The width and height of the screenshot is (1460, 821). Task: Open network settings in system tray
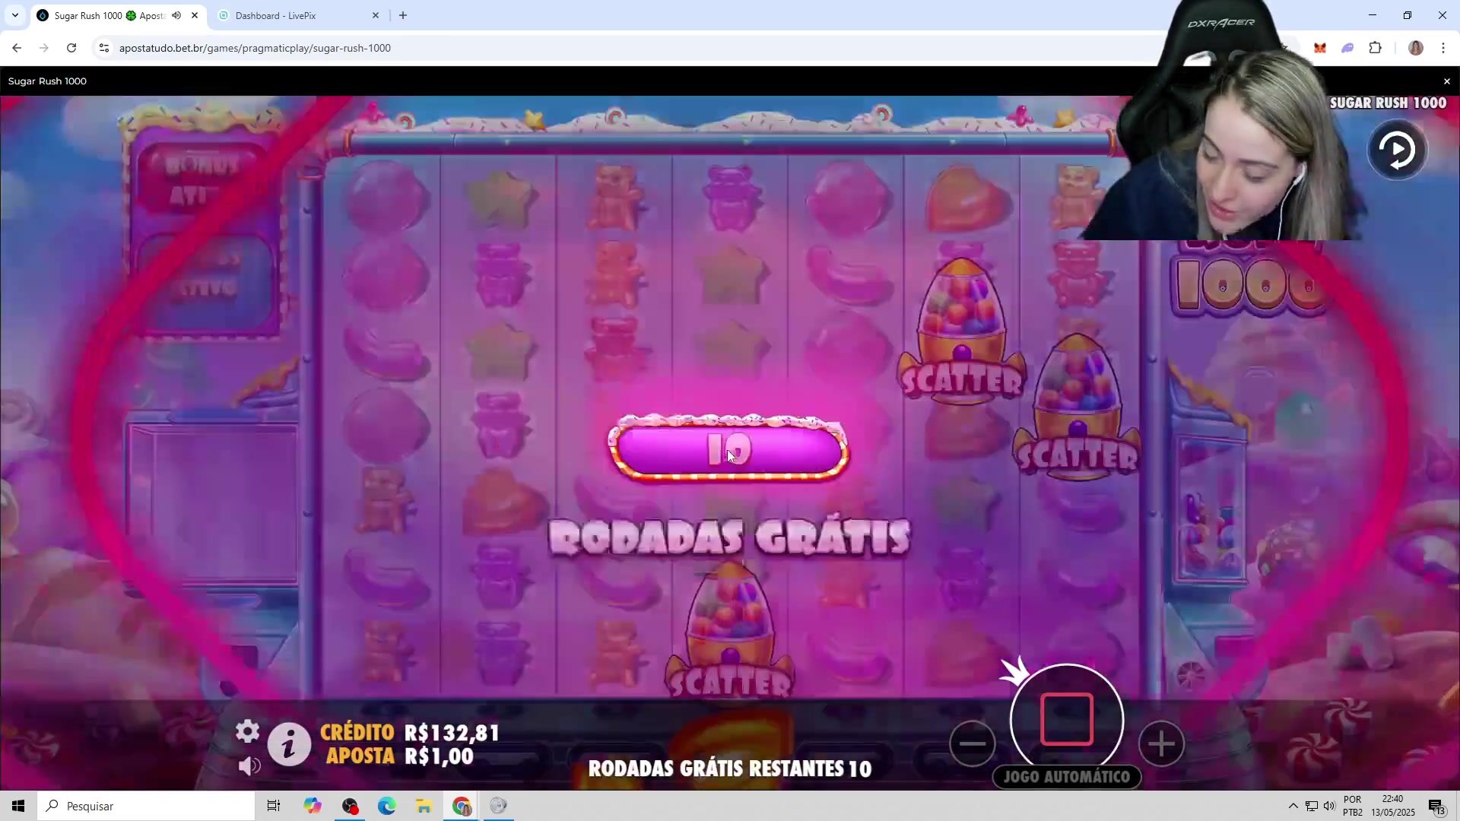pyautogui.click(x=1312, y=806)
